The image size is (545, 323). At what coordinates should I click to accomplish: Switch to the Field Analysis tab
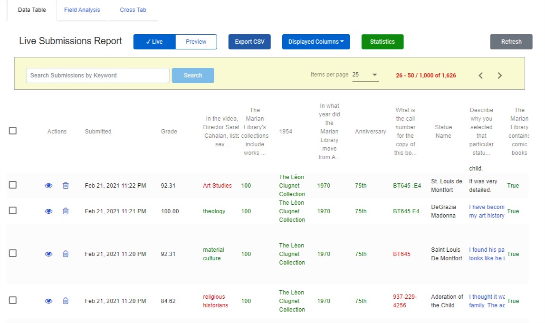coord(82,9)
